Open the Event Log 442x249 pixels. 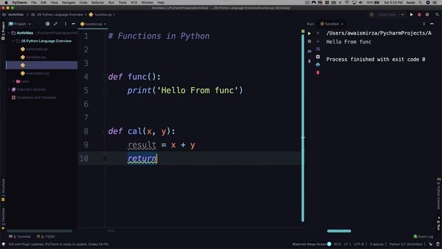pyautogui.click(x=423, y=237)
